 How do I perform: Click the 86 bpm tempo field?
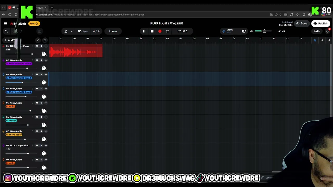pos(82,31)
